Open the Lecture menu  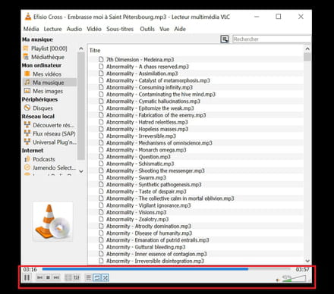(52, 29)
